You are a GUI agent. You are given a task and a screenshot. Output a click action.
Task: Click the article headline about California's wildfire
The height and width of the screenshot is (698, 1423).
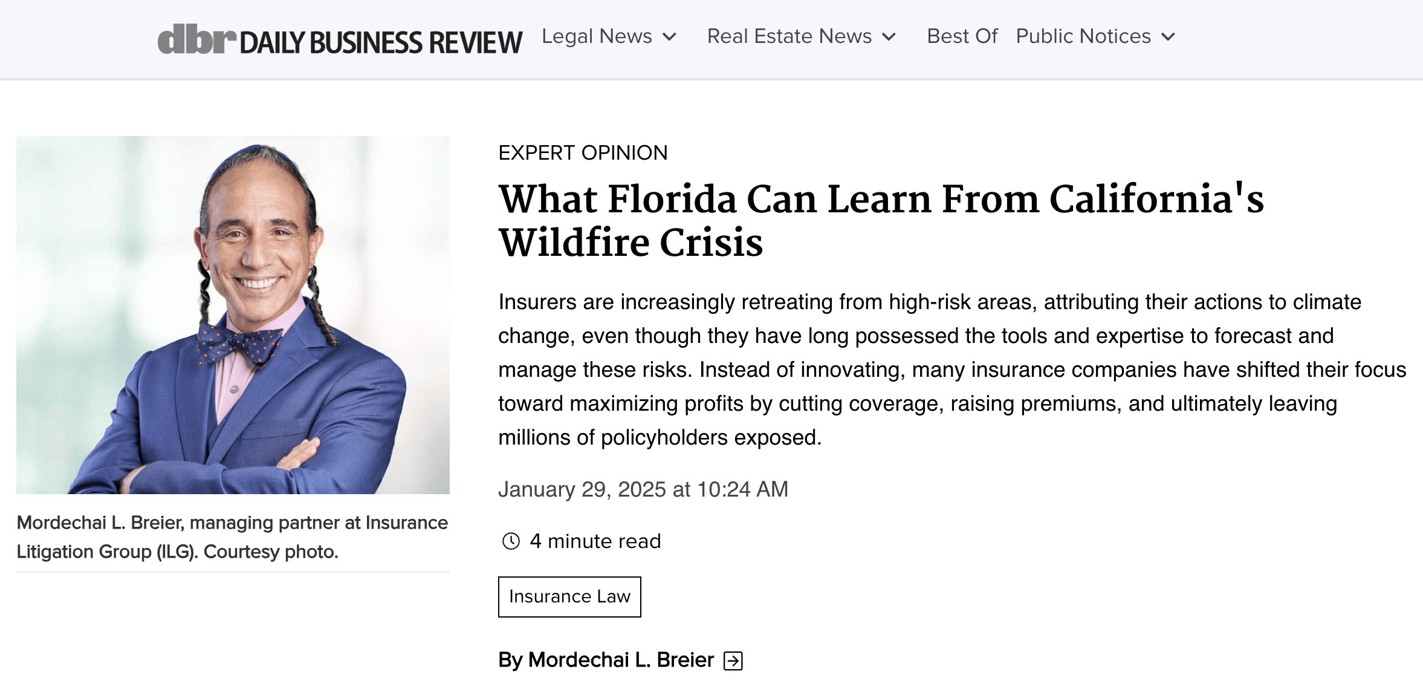[881, 220]
